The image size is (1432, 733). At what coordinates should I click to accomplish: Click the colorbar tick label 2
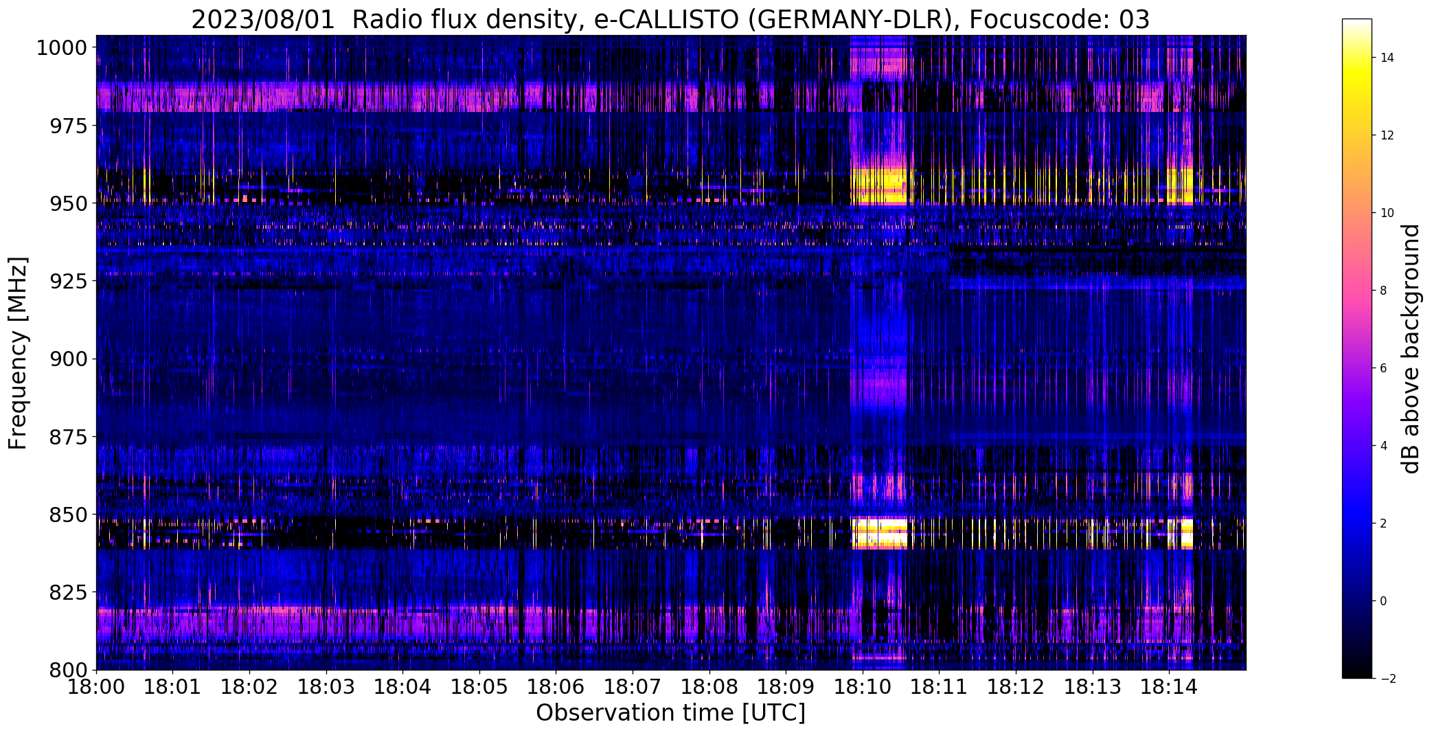click(1383, 523)
